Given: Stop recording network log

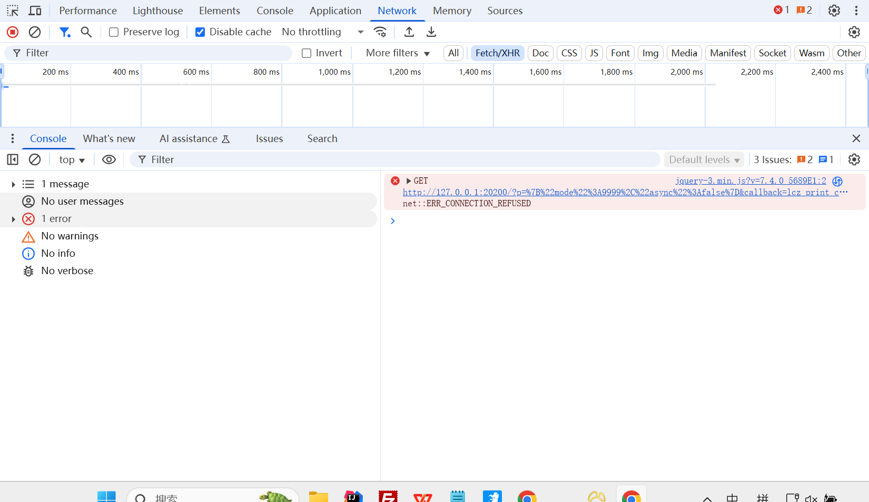Looking at the screenshot, I should coord(13,32).
